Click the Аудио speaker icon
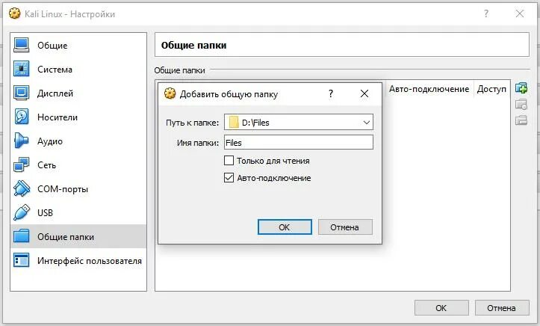 [x=22, y=141]
